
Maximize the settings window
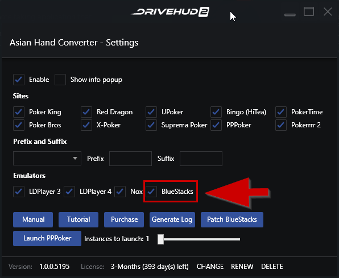click(309, 11)
